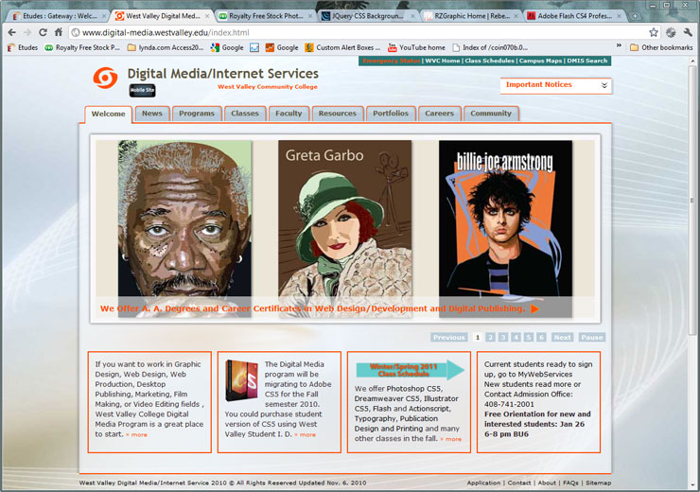This screenshot has height=492, width=700.
Task: Open the Contact footer link
Action: [x=519, y=483]
